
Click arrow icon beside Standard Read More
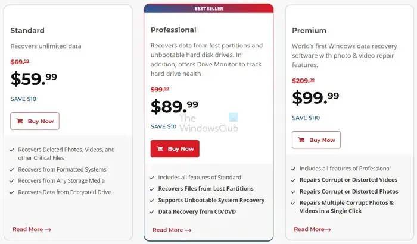pyautogui.click(x=48, y=230)
